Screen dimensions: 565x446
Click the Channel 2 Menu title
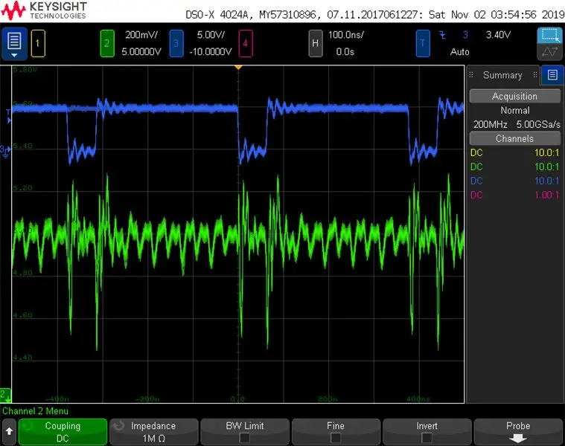click(35, 411)
